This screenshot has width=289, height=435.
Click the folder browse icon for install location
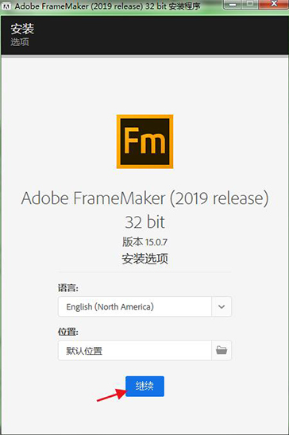[222, 350]
